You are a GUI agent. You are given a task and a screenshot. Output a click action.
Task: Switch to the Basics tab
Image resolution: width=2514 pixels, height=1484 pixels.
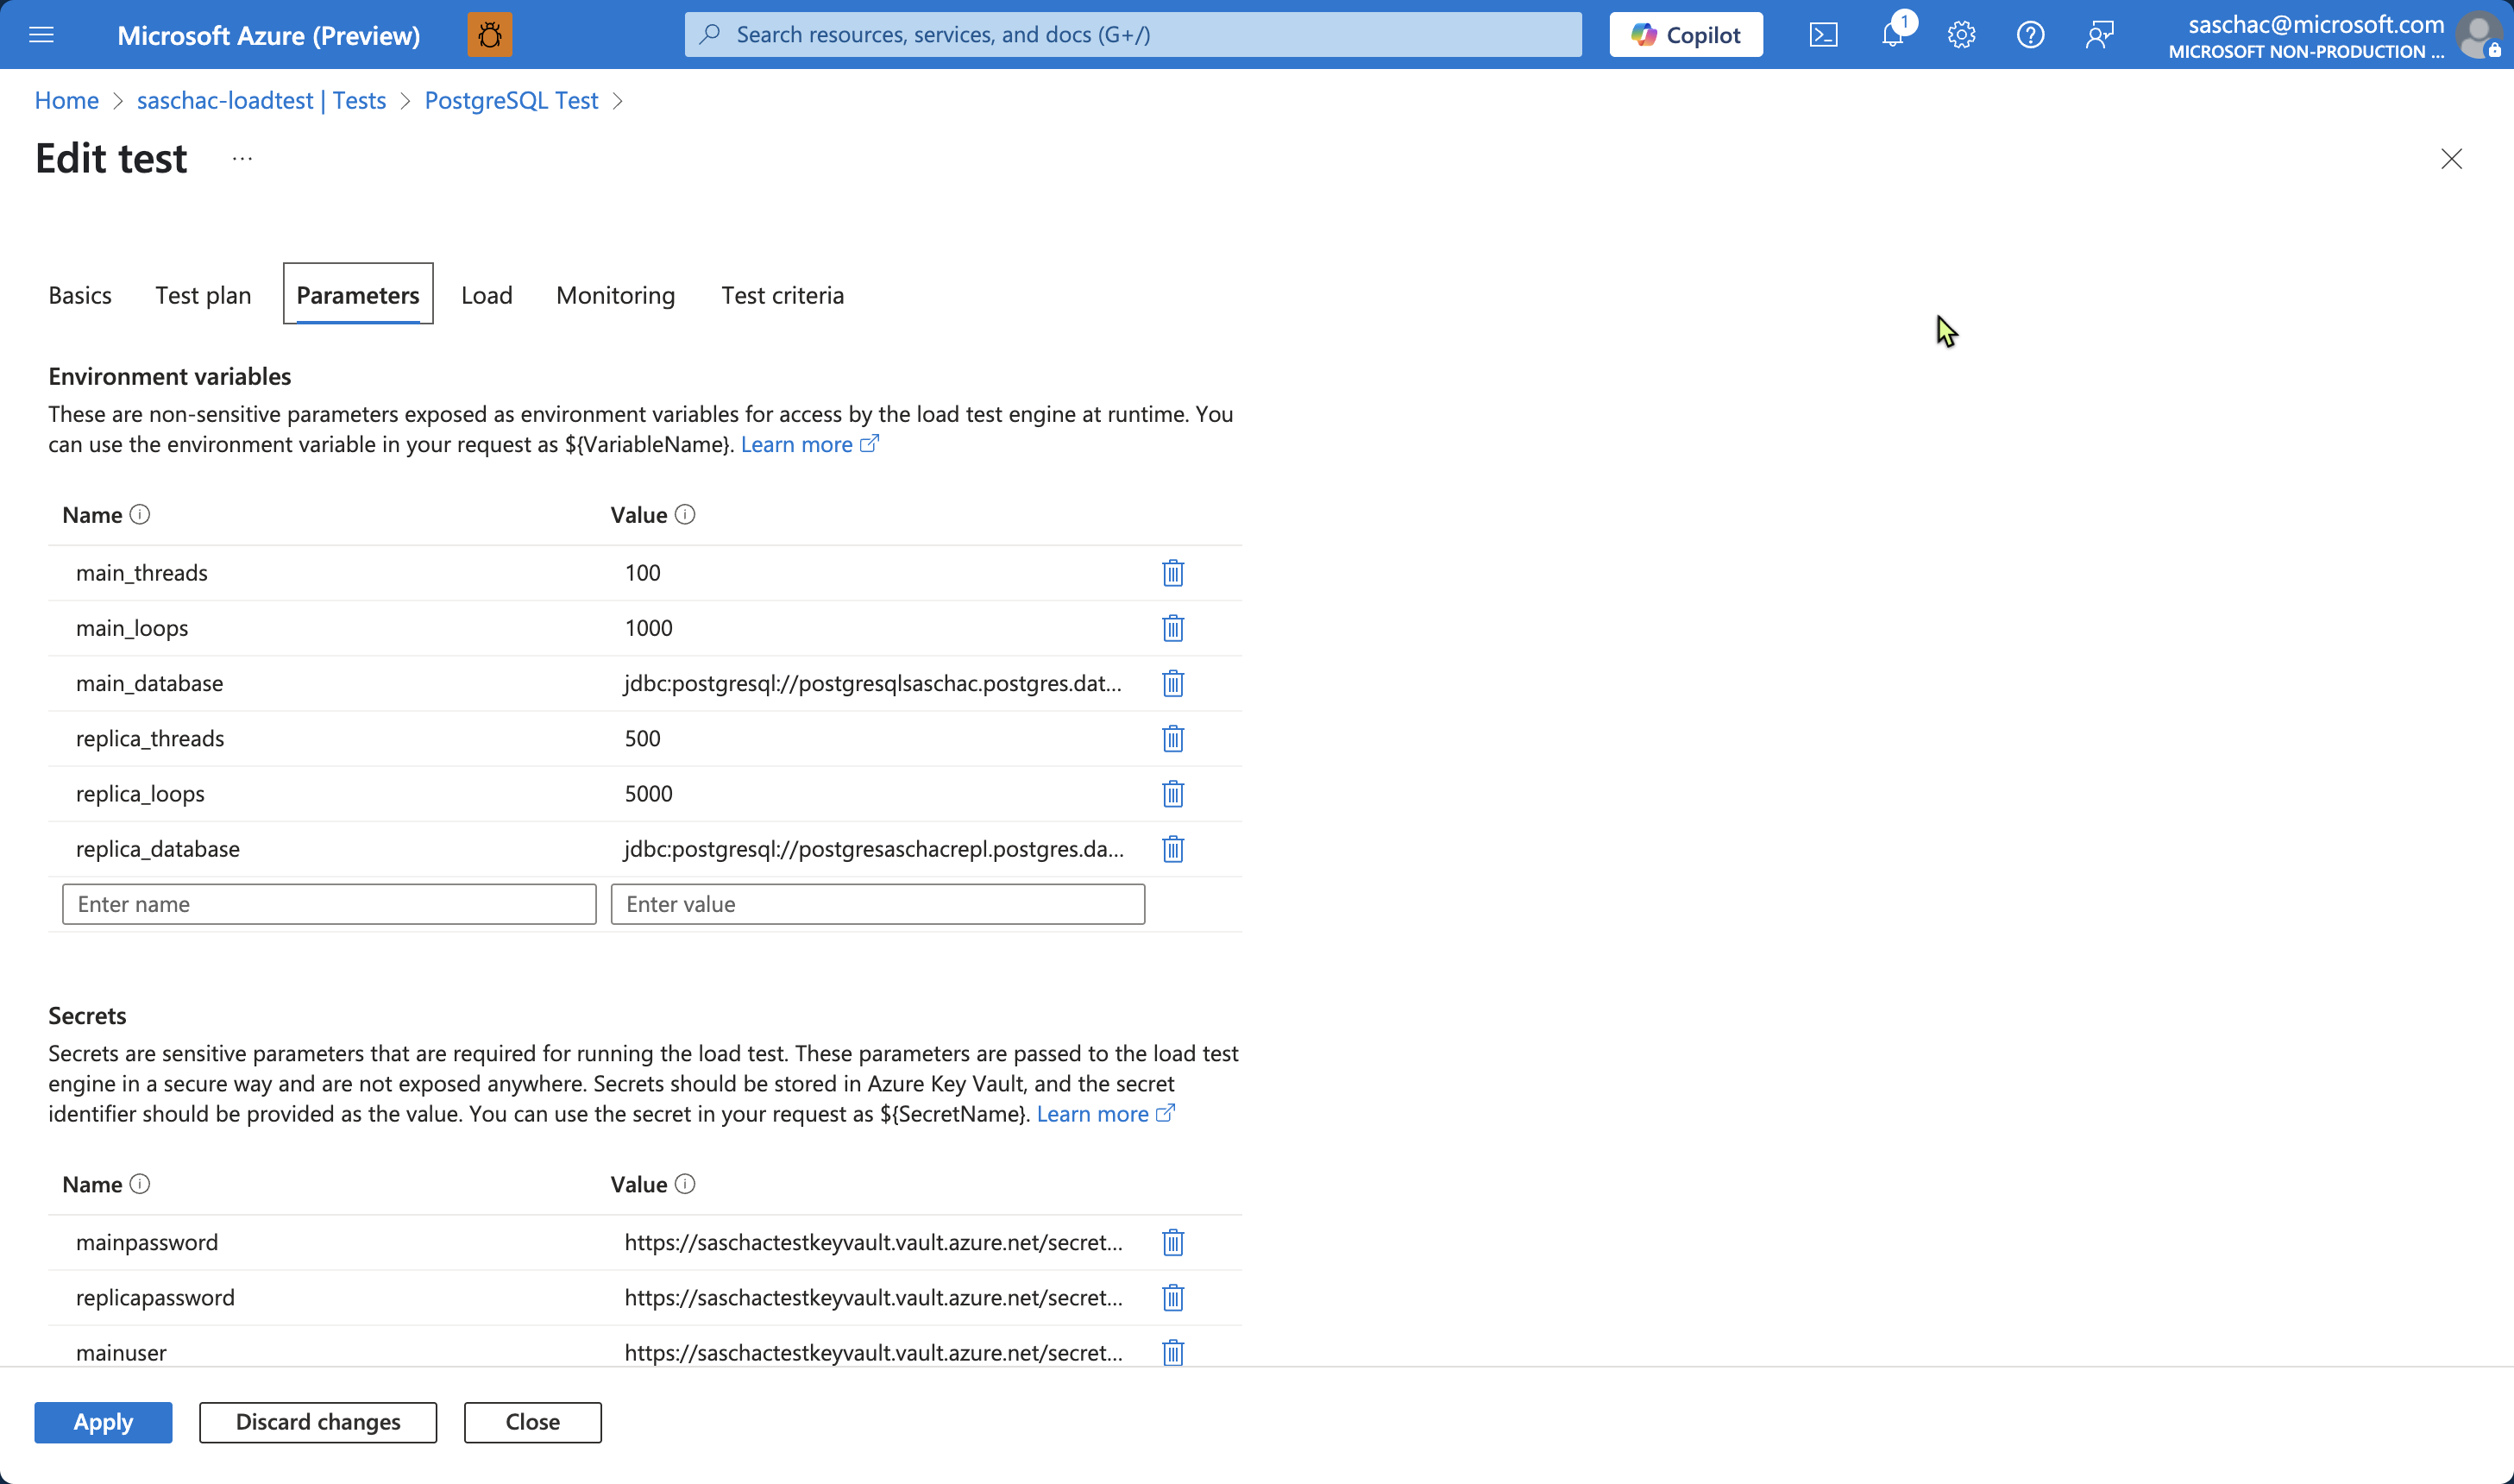point(80,295)
